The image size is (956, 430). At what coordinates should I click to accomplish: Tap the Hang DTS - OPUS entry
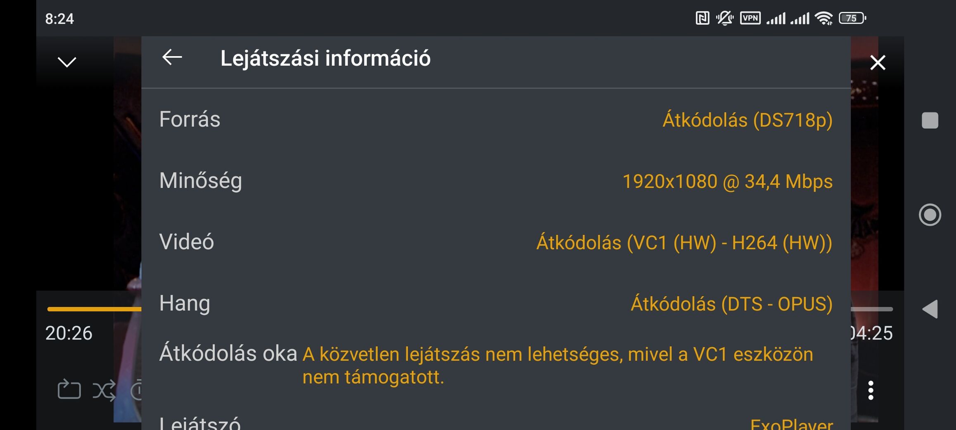(x=731, y=304)
